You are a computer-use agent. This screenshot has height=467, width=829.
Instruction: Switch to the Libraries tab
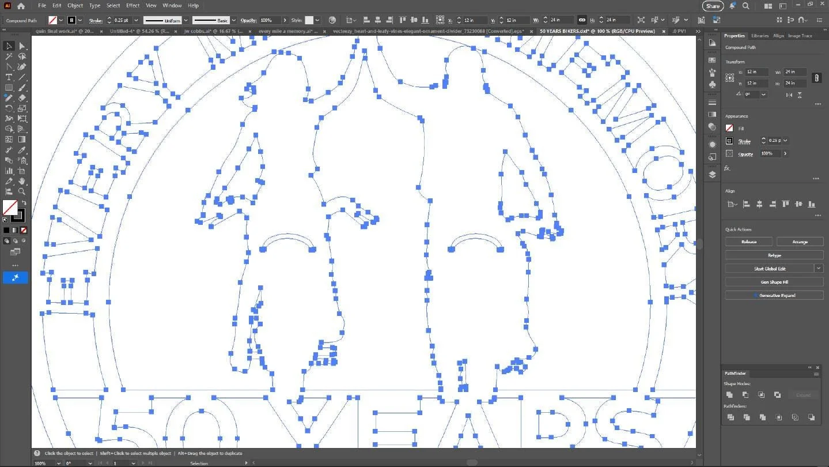[x=759, y=36]
